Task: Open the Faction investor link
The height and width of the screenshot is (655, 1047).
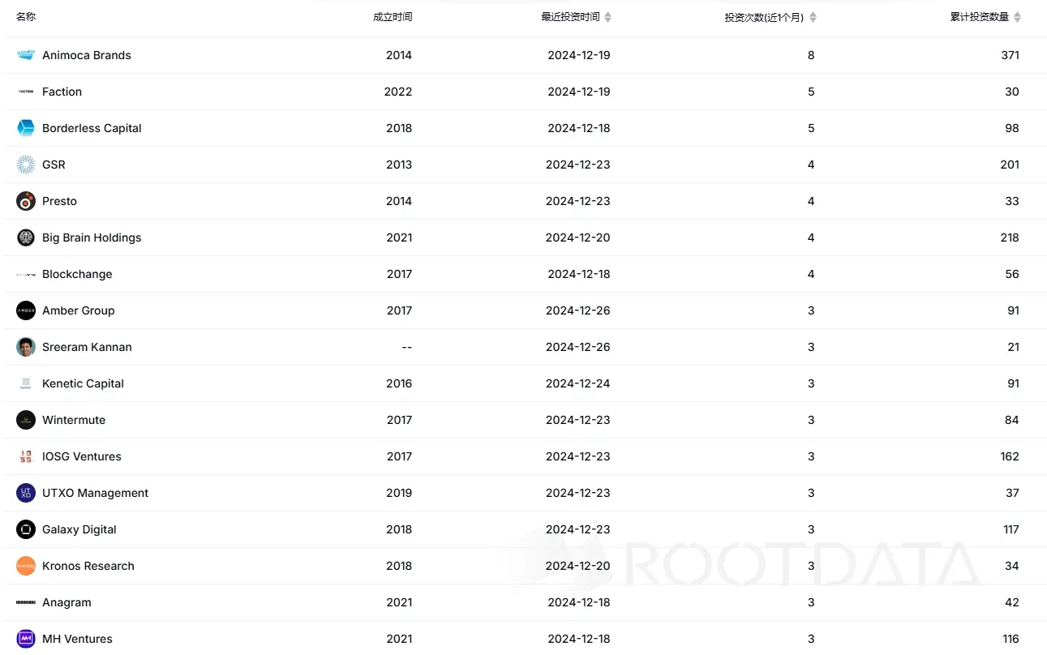Action: [x=62, y=92]
